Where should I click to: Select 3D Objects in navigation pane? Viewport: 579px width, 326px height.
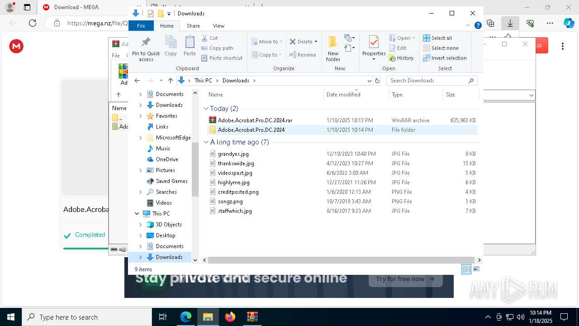(169, 225)
